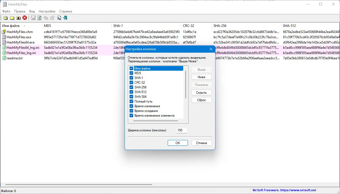Toggle the SHA-256 column checkbox
This screenshot has height=194, width=340.
coord(131,87)
